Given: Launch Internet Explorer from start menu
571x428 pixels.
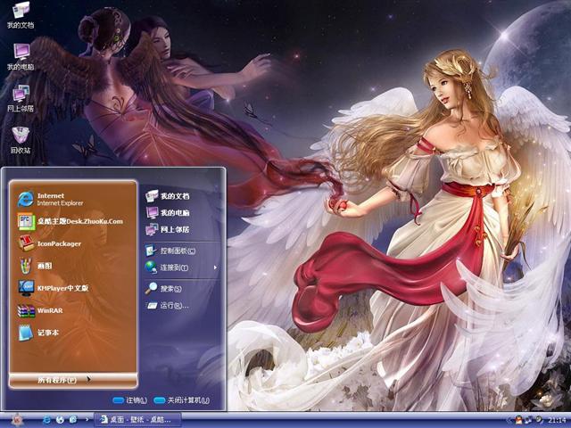Looking at the screenshot, I should point(73,199).
